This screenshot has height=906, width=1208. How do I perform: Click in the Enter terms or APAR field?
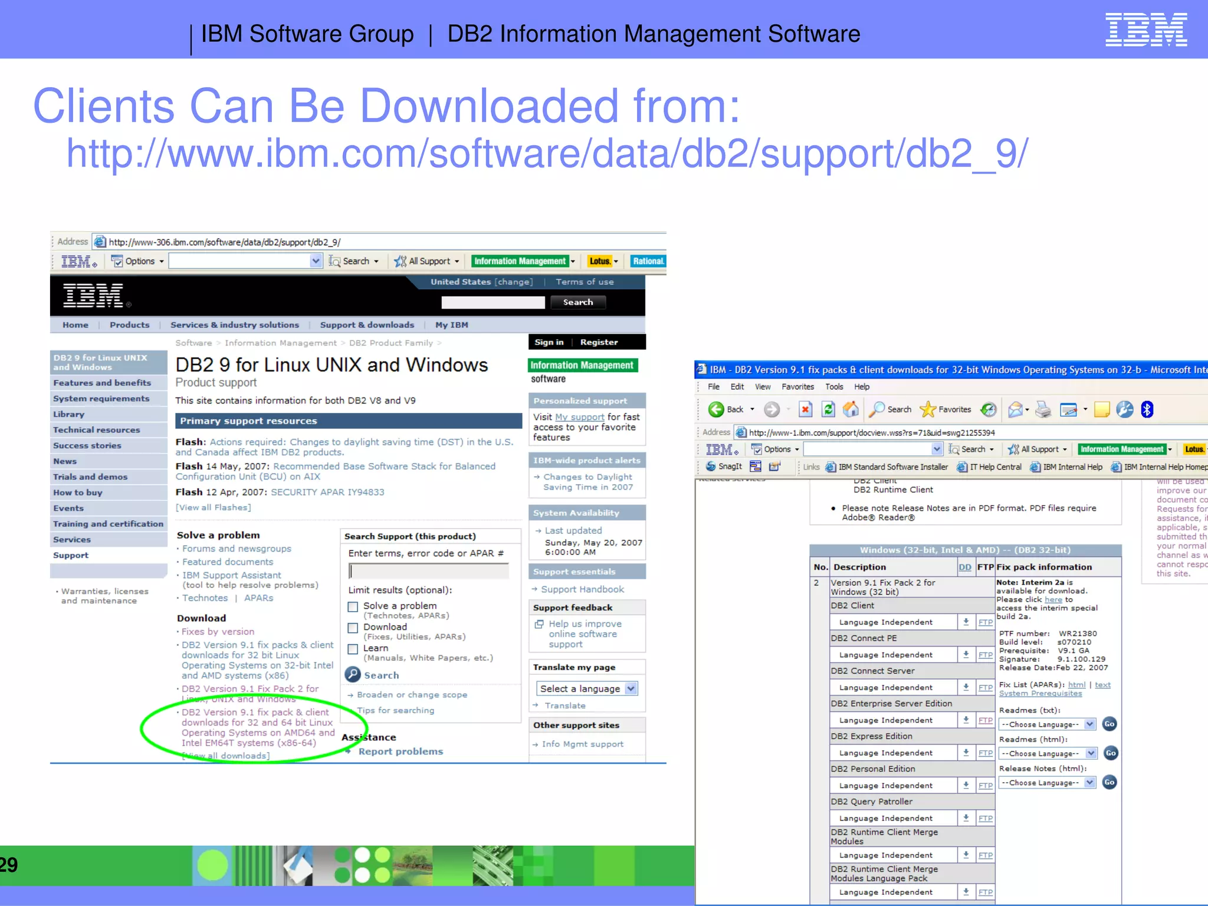[428, 571]
